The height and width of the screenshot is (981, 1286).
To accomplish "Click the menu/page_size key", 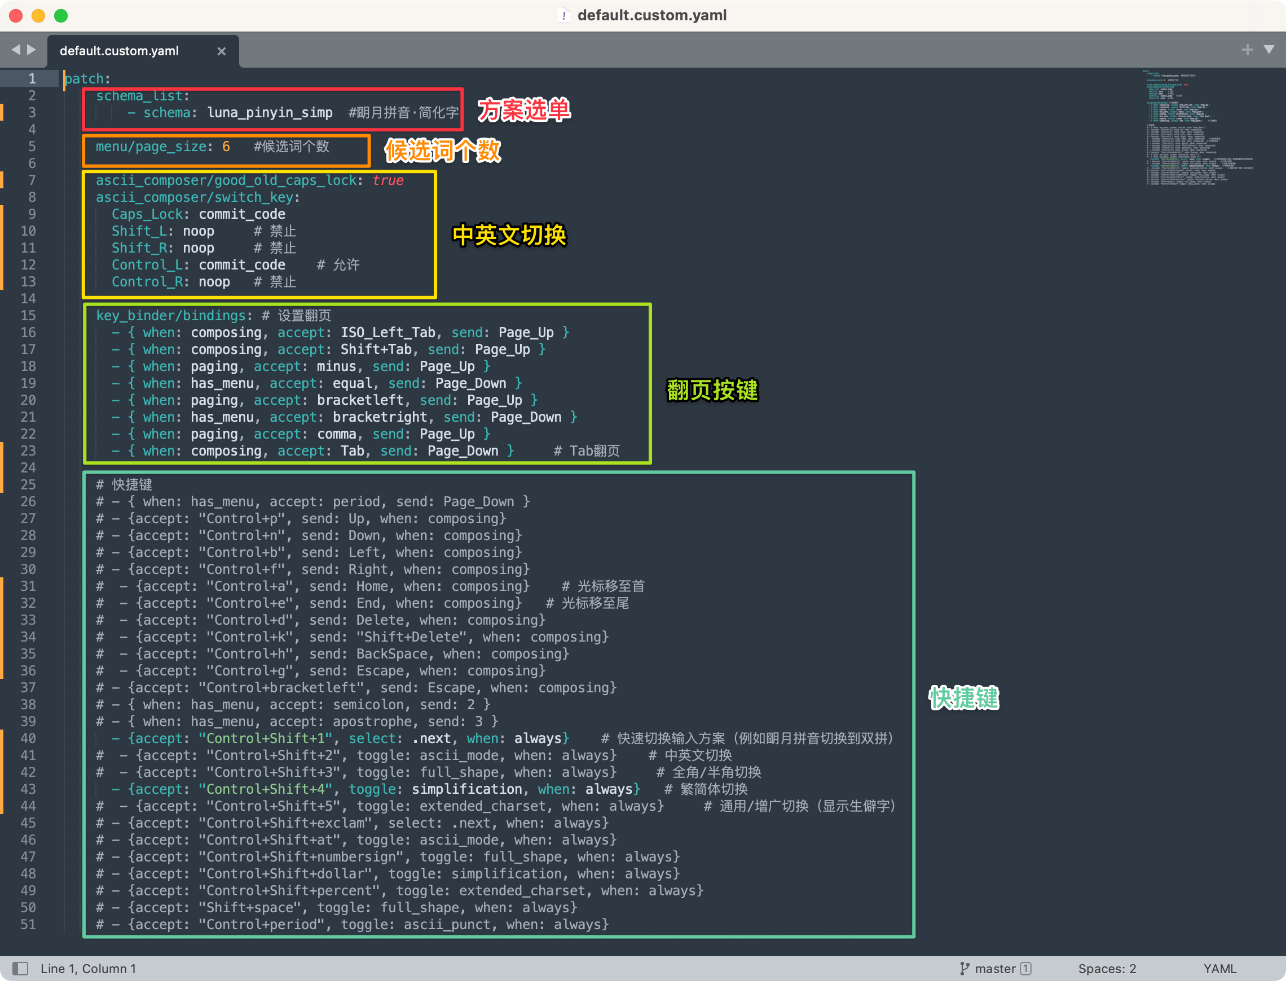I will [x=151, y=147].
